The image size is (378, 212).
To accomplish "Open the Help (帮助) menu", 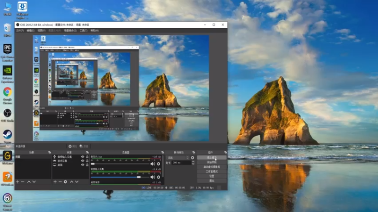I will coord(94,31).
